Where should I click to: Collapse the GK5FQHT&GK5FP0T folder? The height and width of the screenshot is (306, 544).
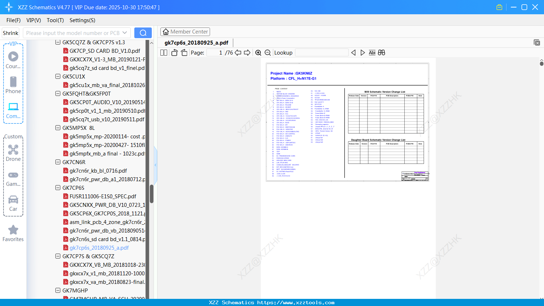(x=58, y=93)
